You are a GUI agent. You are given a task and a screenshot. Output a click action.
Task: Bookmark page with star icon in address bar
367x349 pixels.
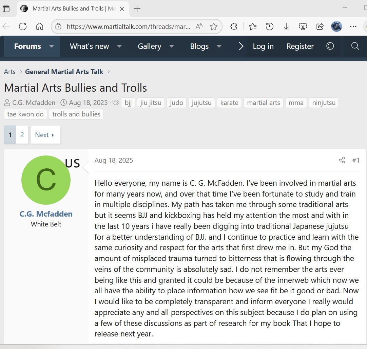coord(214,26)
